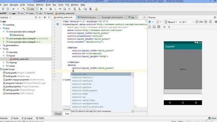217x122 pixels.
Task: Open the Navigate menu
Action: [14, 5]
